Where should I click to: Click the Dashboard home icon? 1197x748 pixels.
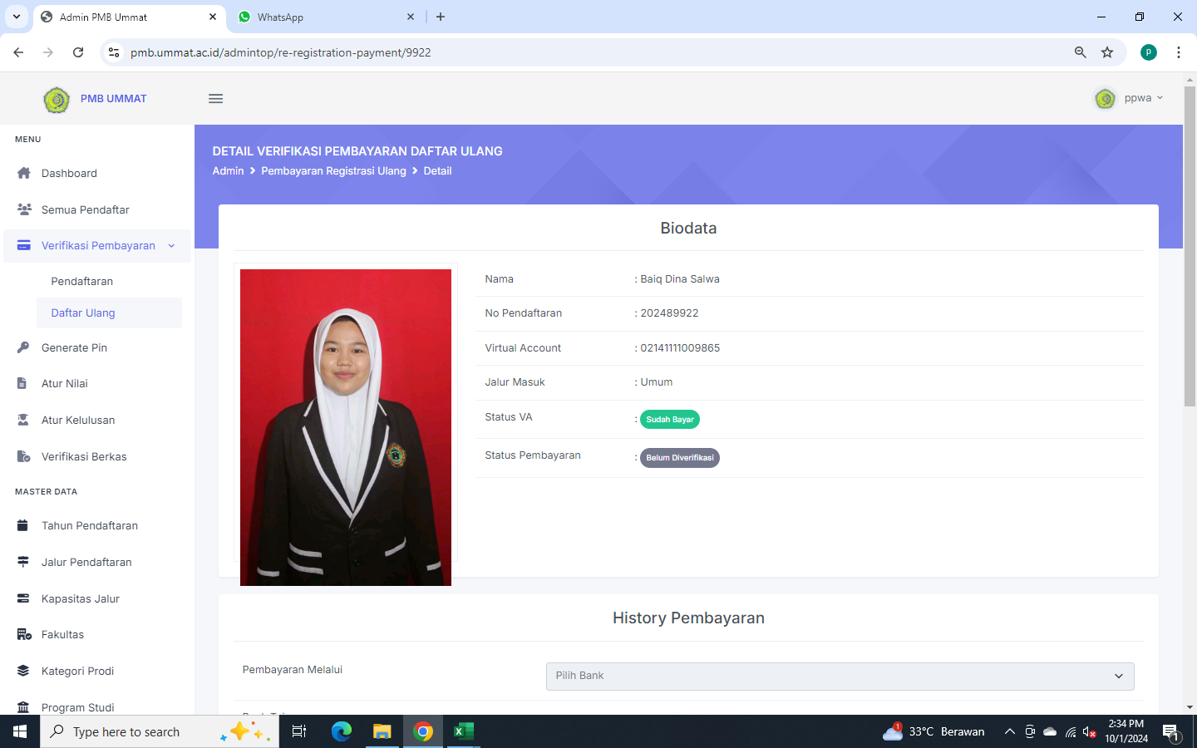click(23, 173)
